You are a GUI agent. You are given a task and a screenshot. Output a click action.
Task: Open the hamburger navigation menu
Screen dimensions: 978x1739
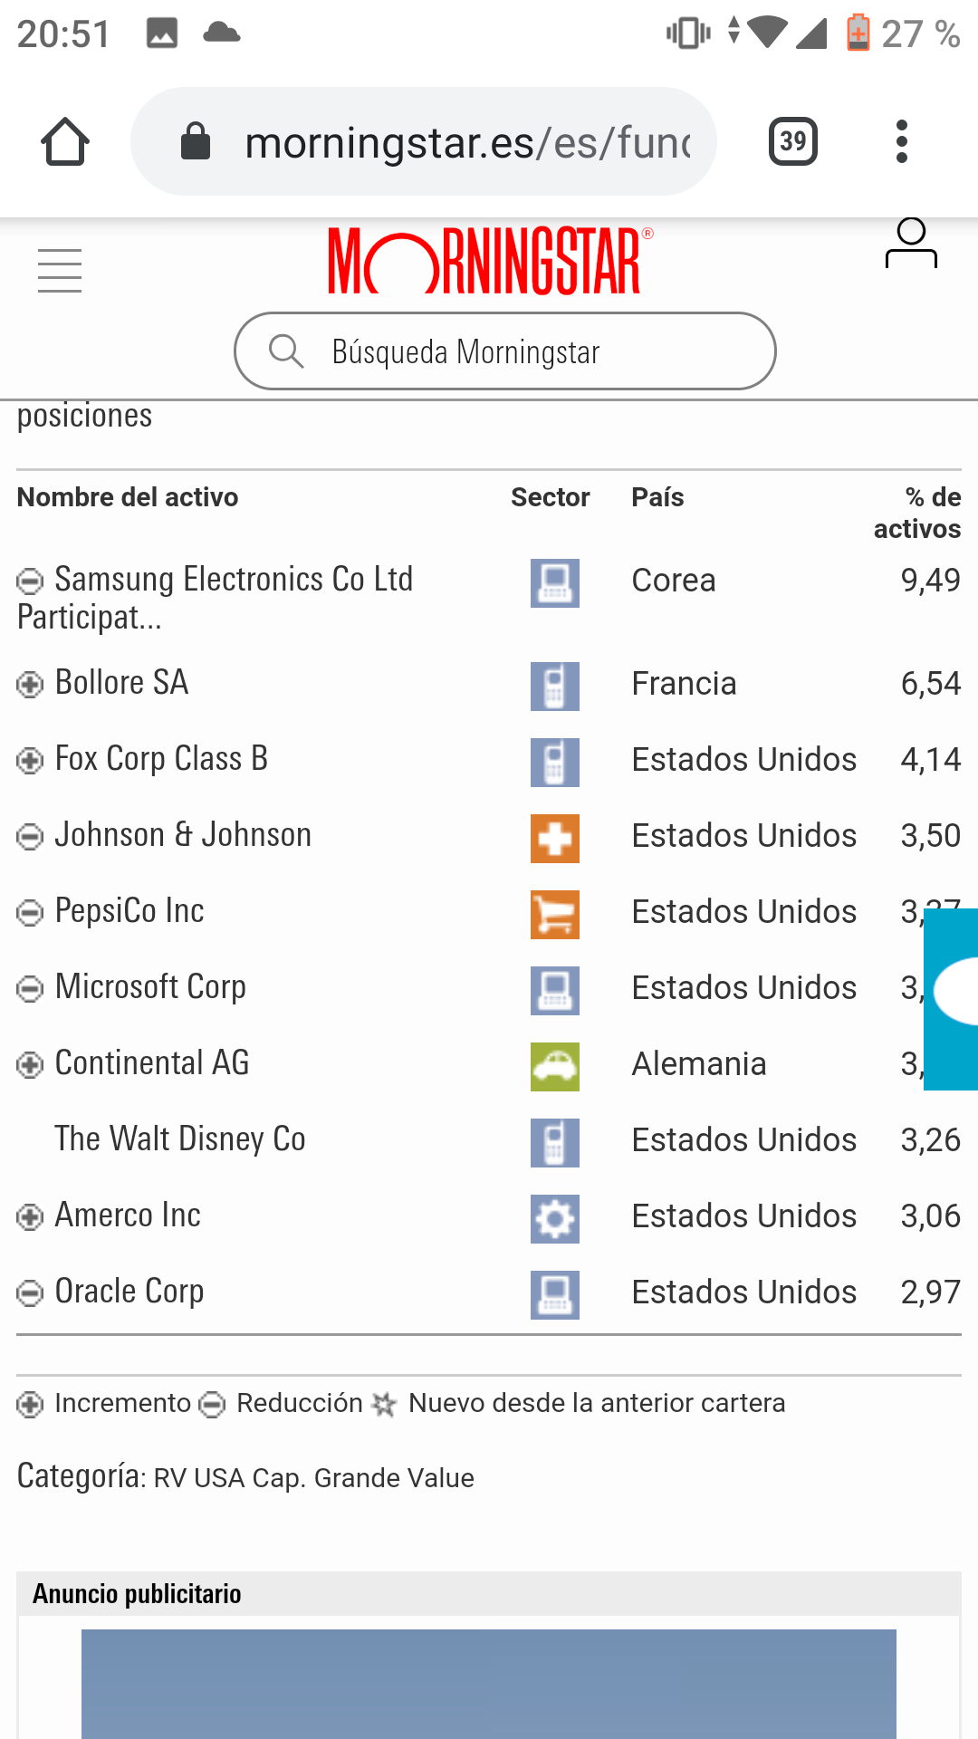point(60,271)
